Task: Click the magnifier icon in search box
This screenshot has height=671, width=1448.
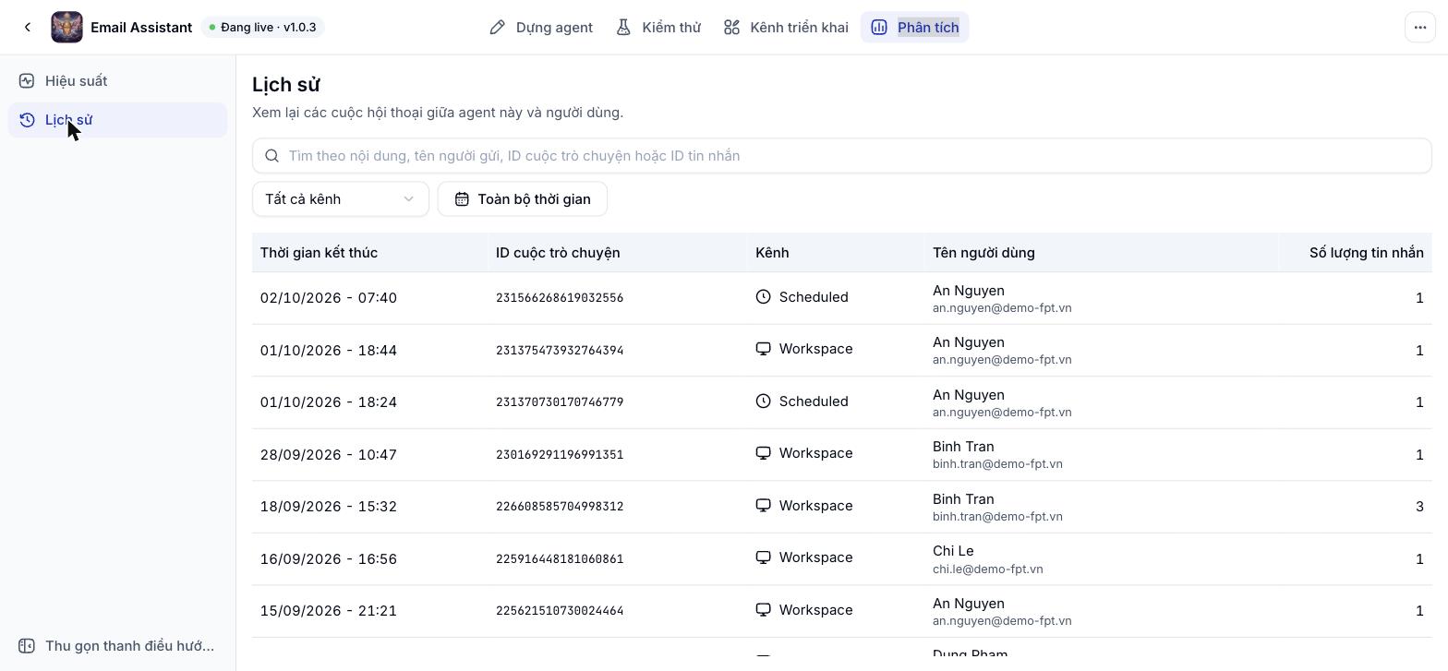Action: click(x=272, y=156)
